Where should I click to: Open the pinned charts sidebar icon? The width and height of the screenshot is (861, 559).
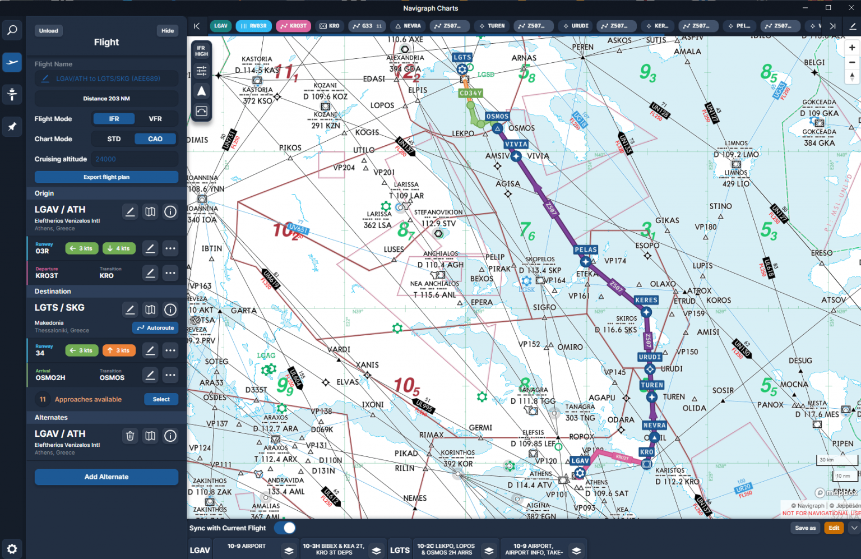click(12, 127)
